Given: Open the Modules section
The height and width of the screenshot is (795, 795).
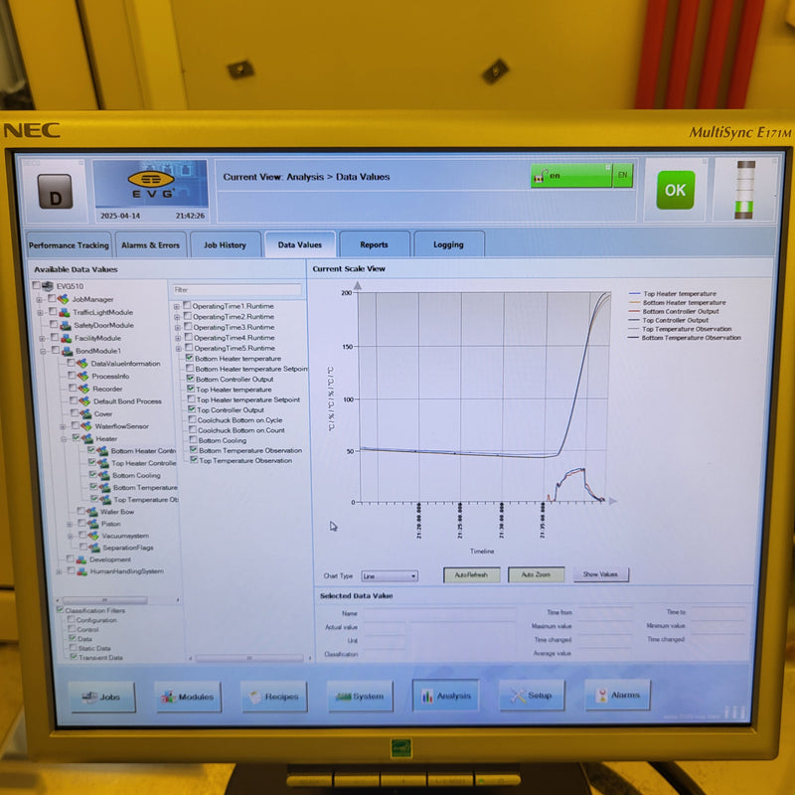Looking at the screenshot, I should tap(188, 697).
